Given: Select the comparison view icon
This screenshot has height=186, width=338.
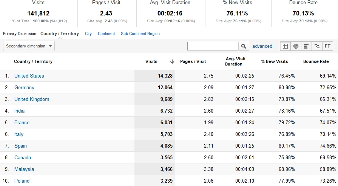Looking at the screenshot, I should [x=317, y=46].
